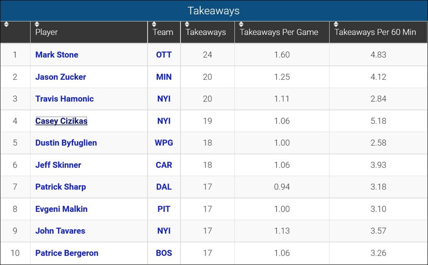Open Patrick Sharp's player page

click(60, 187)
